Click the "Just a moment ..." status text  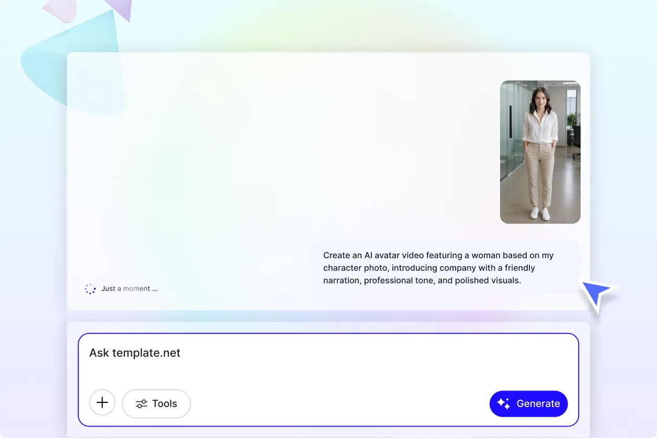[x=129, y=289]
